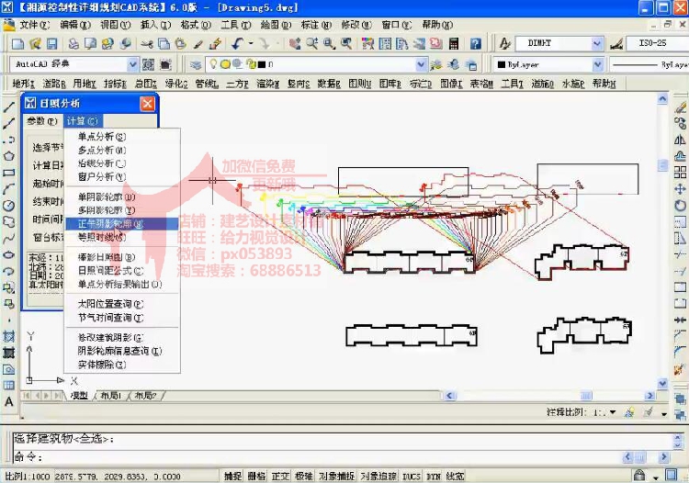Click the Save icon
This screenshot has height=483, width=689.
pos(51,43)
